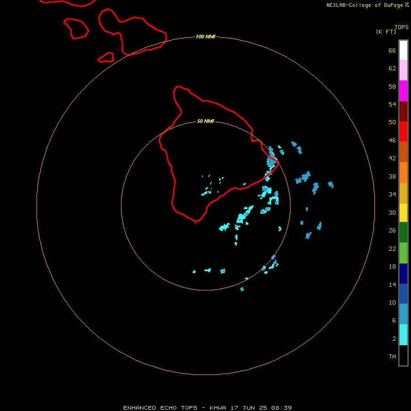Viewport: 411px width, 411px height.
Task: Click the 50 legend value label
Action: coord(392,122)
